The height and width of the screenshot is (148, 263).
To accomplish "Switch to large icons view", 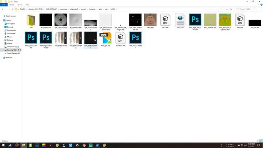I will pos(261,141).
